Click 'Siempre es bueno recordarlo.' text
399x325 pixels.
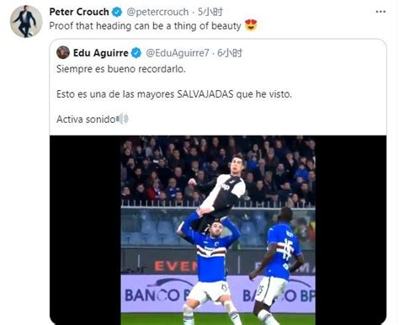[x=121, y=69]
